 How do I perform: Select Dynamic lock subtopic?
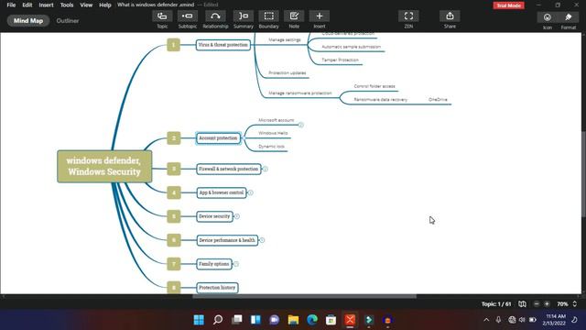click(272, 147)
